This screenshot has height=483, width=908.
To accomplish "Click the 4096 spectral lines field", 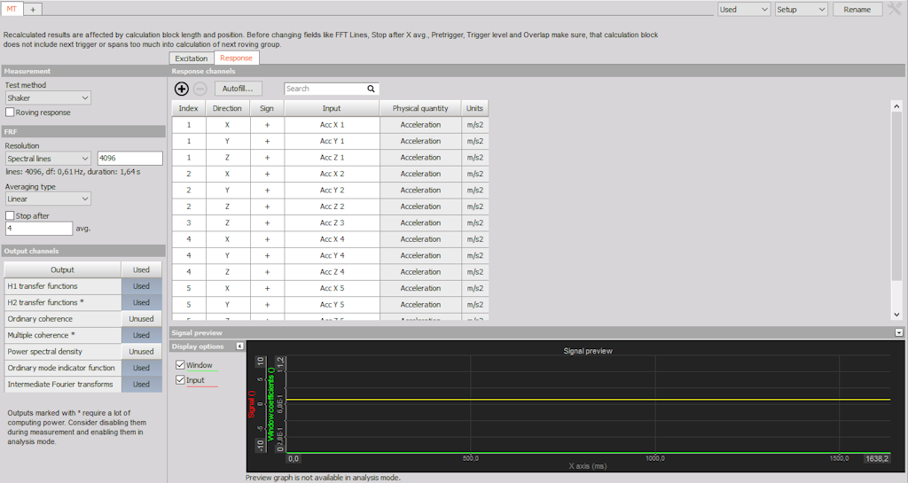I will [x=129, y=158].
